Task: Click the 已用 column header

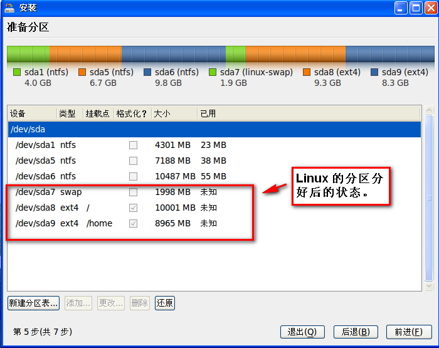Action: click(309, 113)
